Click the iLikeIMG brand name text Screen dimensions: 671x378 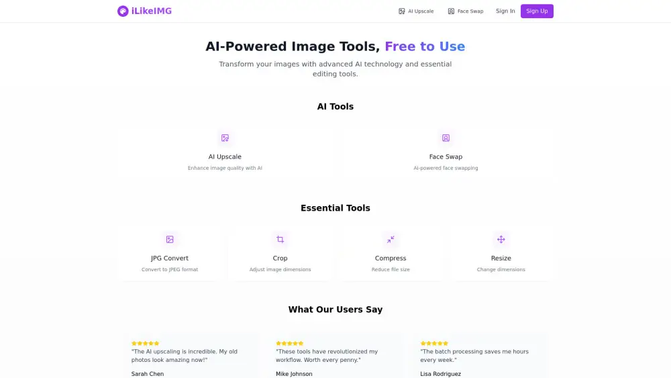(x=152, y=11)
